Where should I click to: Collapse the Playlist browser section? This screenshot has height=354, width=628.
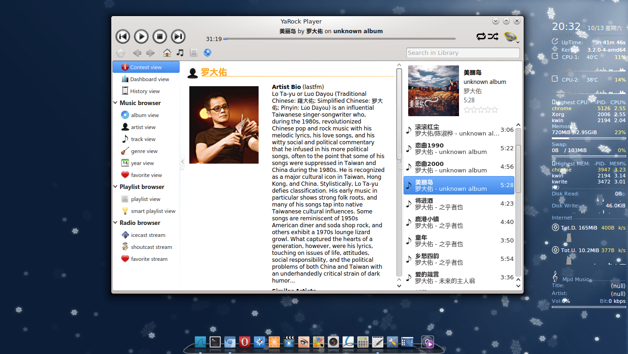[x=115, y=187]
